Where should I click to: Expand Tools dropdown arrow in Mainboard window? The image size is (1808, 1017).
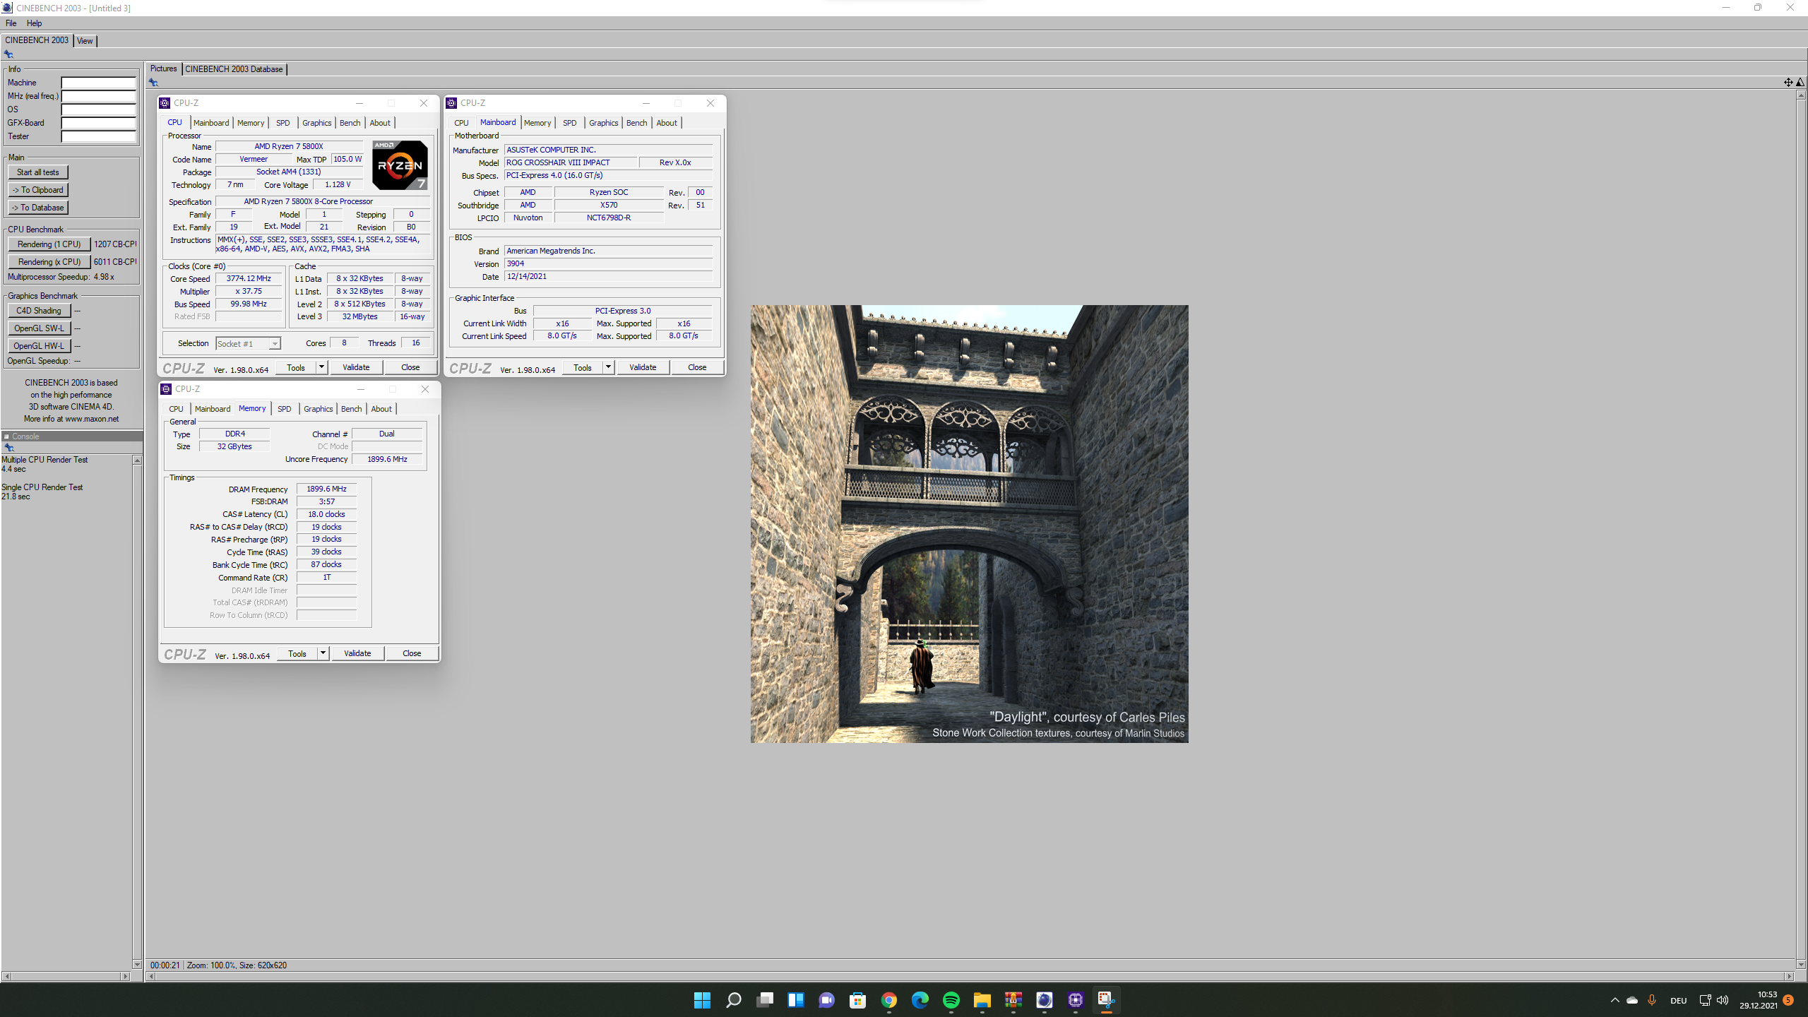pyautogui.click(x=608, y=367)
